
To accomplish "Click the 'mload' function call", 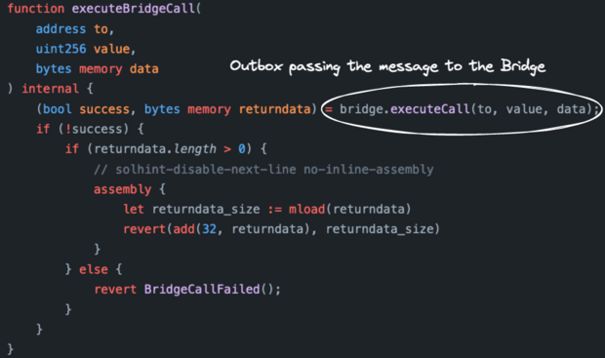I will 306,210.
